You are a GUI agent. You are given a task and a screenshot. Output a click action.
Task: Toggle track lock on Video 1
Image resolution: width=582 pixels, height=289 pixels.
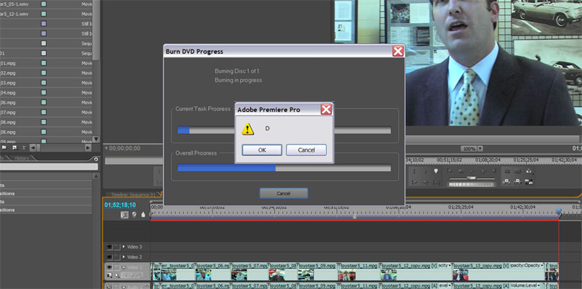[117, 267]
